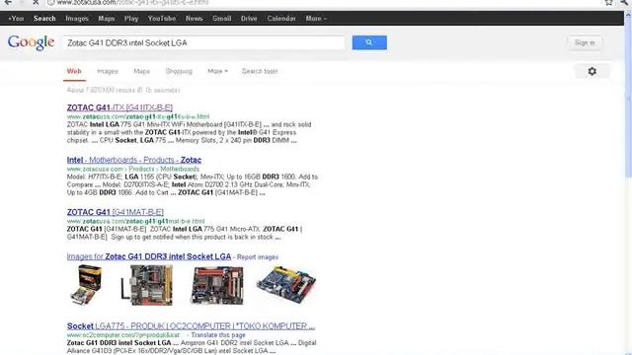
Task: Expand the More dropdown in black bar
Action: 316,19
